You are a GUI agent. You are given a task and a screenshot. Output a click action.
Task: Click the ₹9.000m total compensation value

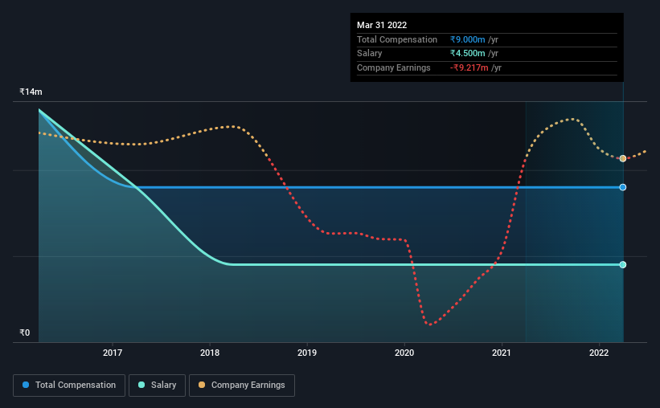coord(468,39)
